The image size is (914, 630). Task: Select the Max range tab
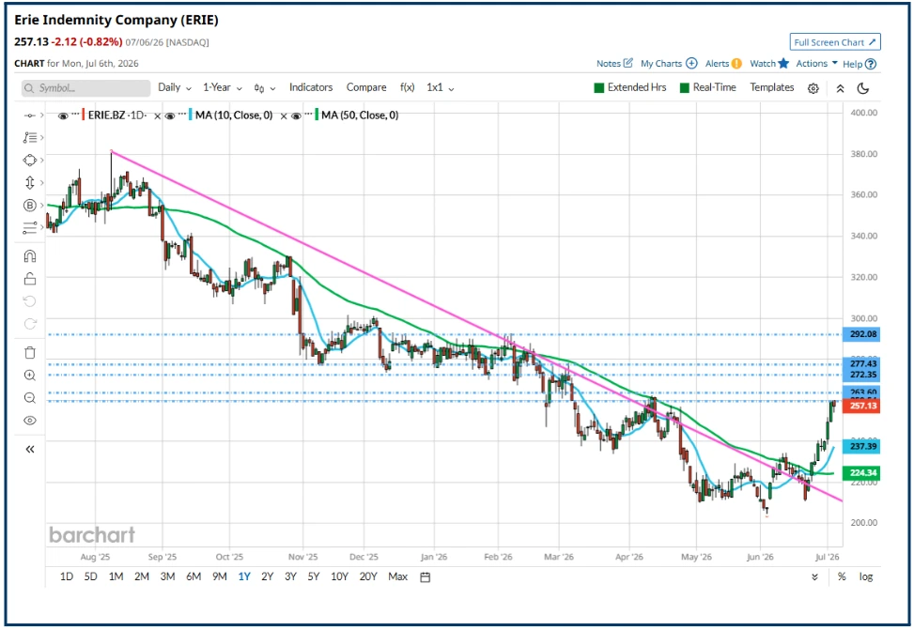tap(397, 576)
